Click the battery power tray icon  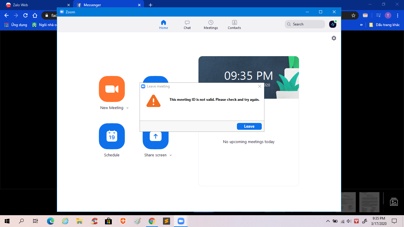click(x=335, y=221)
